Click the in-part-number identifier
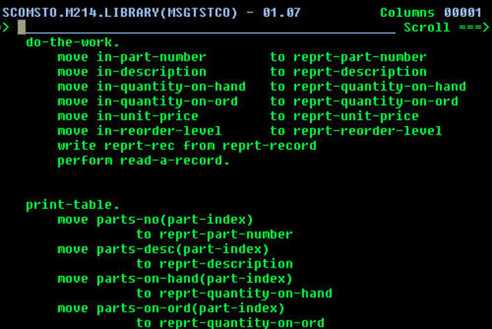 coord(151,57)
